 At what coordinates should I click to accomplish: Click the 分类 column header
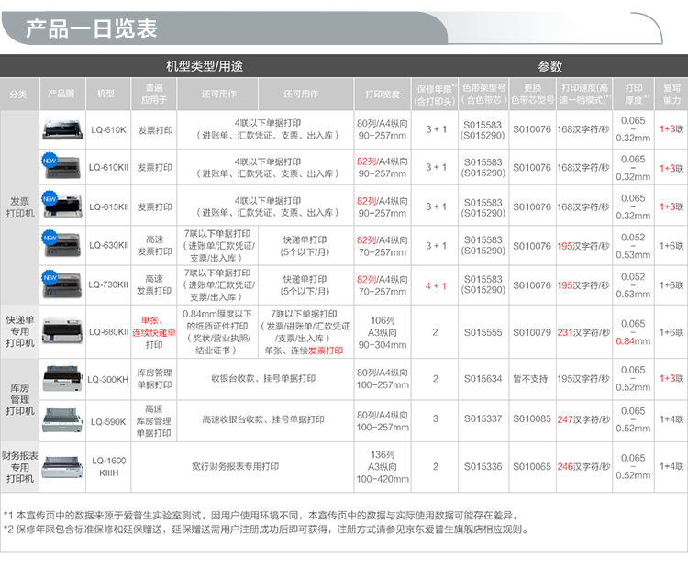point(18,94)
